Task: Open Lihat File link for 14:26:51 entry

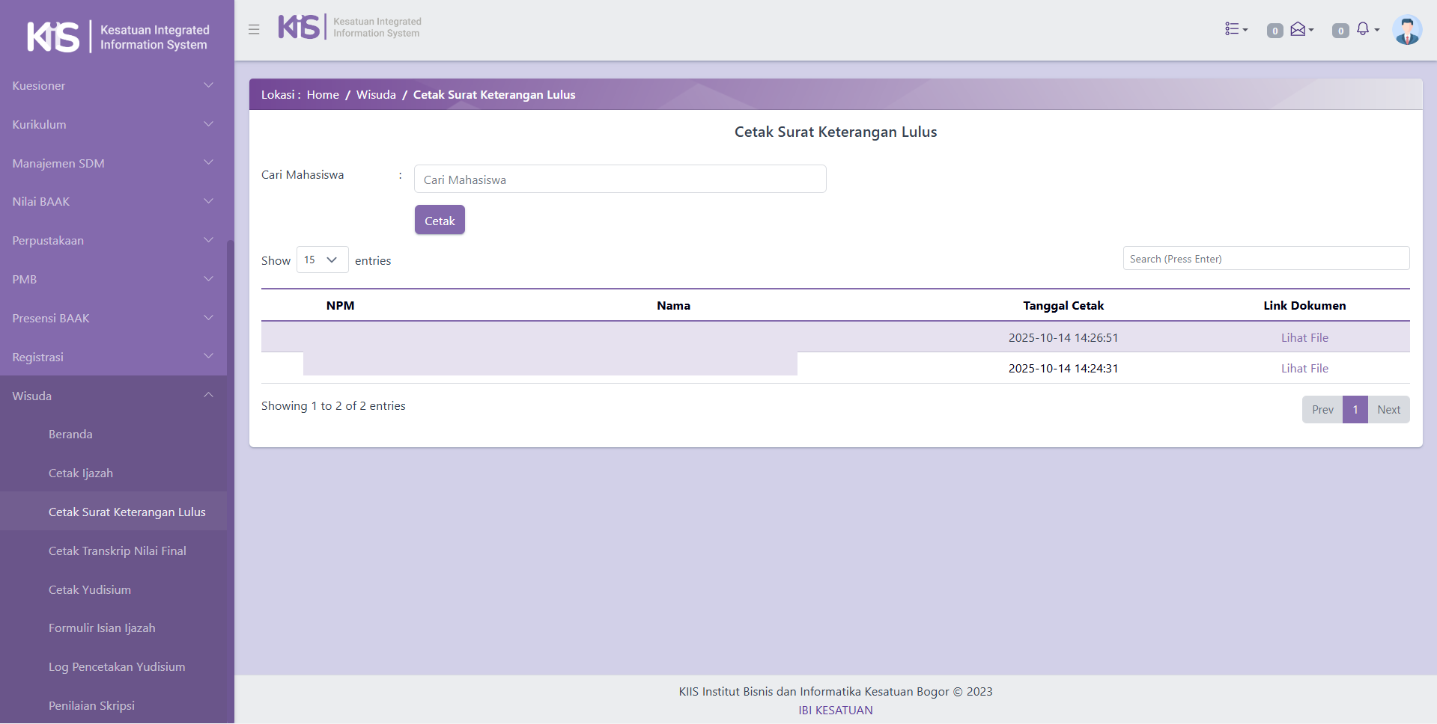Action: tap(1304, 338)
